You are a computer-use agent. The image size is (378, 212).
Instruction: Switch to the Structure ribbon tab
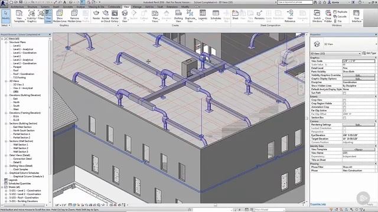pos(32,7)
